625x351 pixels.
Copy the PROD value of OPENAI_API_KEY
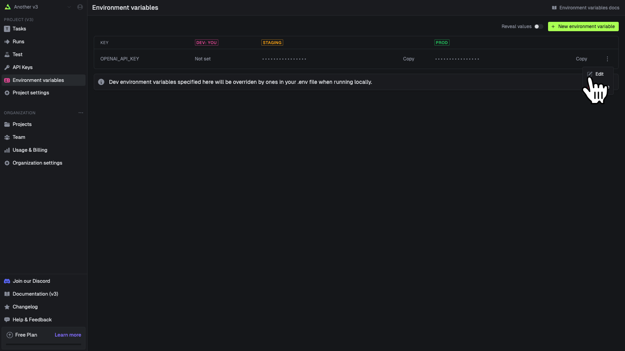point(581,59)
